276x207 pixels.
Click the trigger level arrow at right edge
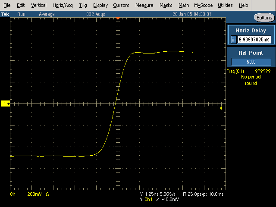222,108
